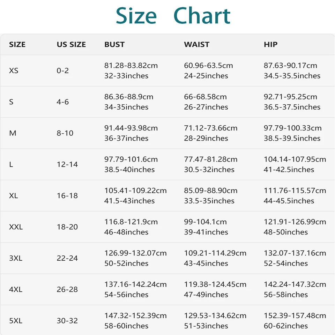
Task: Click the M bust measurement 91.44-93.98cm
Action: (x=131, y=128)
